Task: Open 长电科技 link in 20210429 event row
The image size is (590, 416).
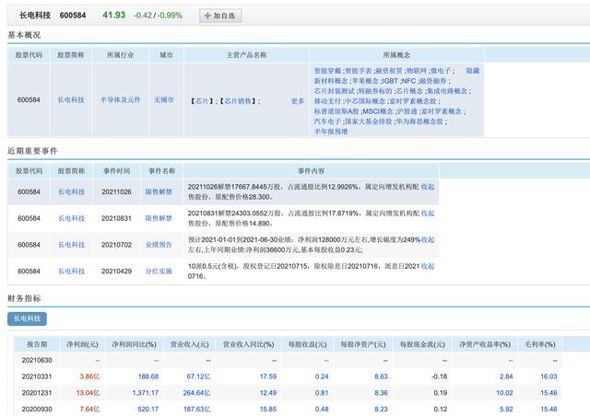Action: [71, 271]
